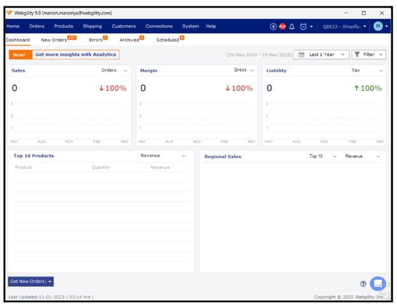Open the Regional Sales Top 10 dropdown
The width and height of the screenshot is (397, 306).
pos(320,156)
